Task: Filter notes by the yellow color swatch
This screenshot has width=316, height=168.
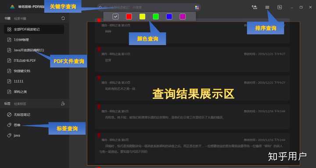Action: tap(142, 17)
